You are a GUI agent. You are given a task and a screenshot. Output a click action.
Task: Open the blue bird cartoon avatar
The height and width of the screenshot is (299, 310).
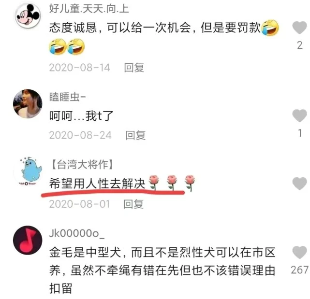click(x=28, y=171)
